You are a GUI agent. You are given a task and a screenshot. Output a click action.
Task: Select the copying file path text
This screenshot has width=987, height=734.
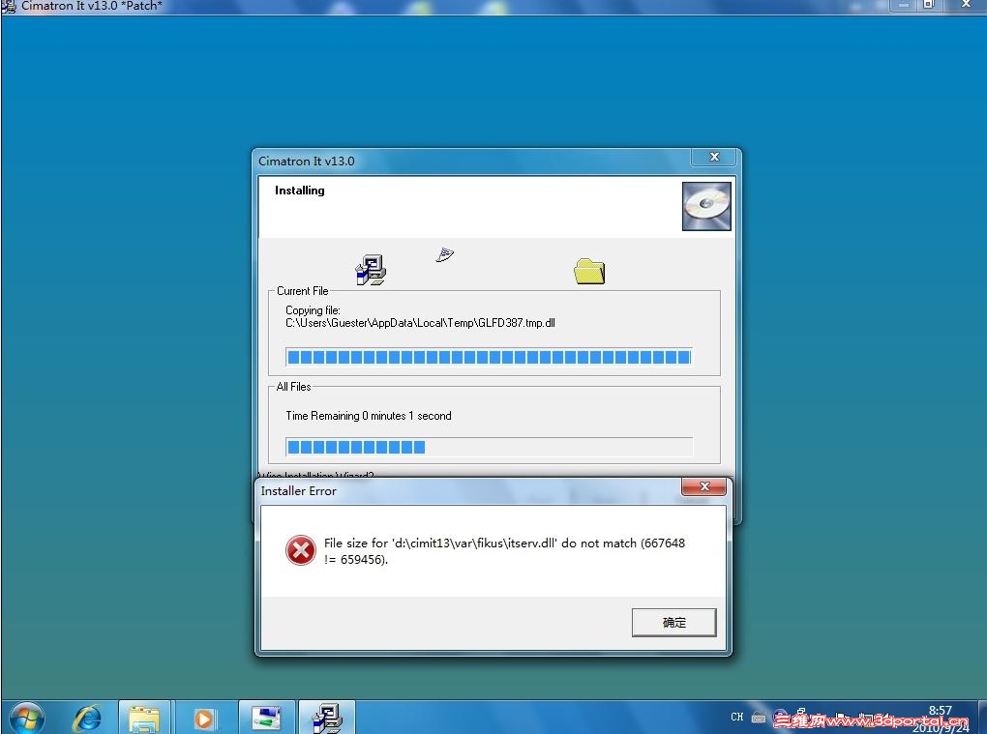tap(420, 323)
